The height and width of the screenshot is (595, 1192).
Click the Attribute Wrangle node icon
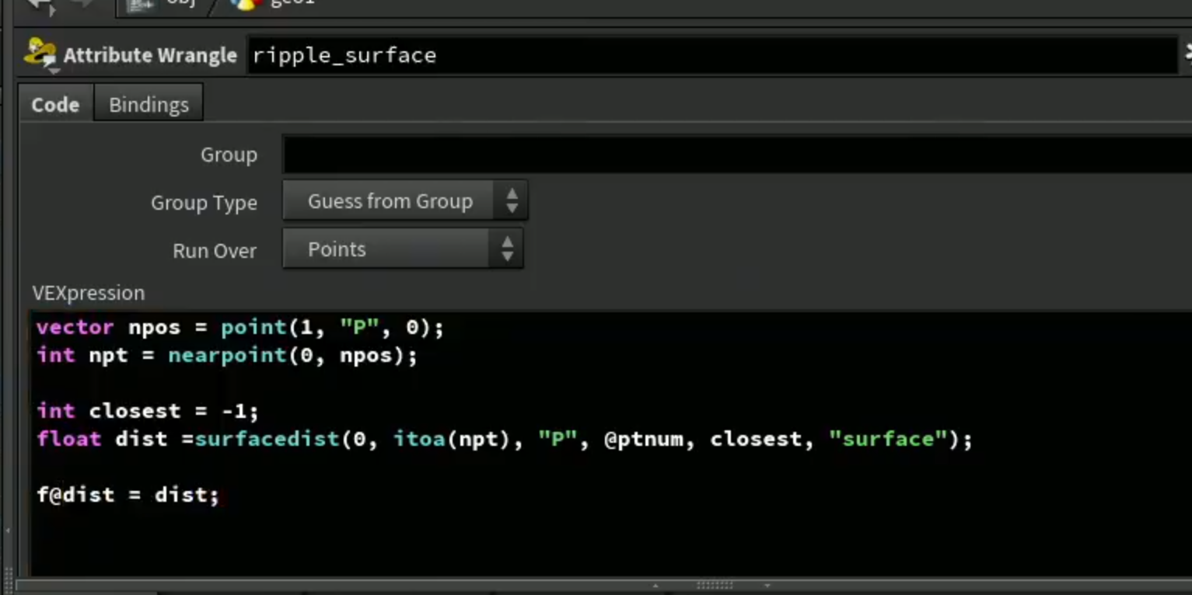coord(40,54)
